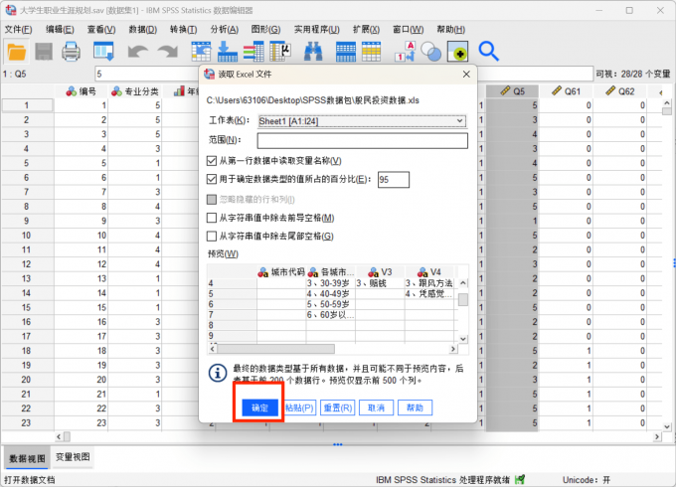This screenshot has width=676, height=487.
Task: Select row number 10 header
Action: coord(27,236)
